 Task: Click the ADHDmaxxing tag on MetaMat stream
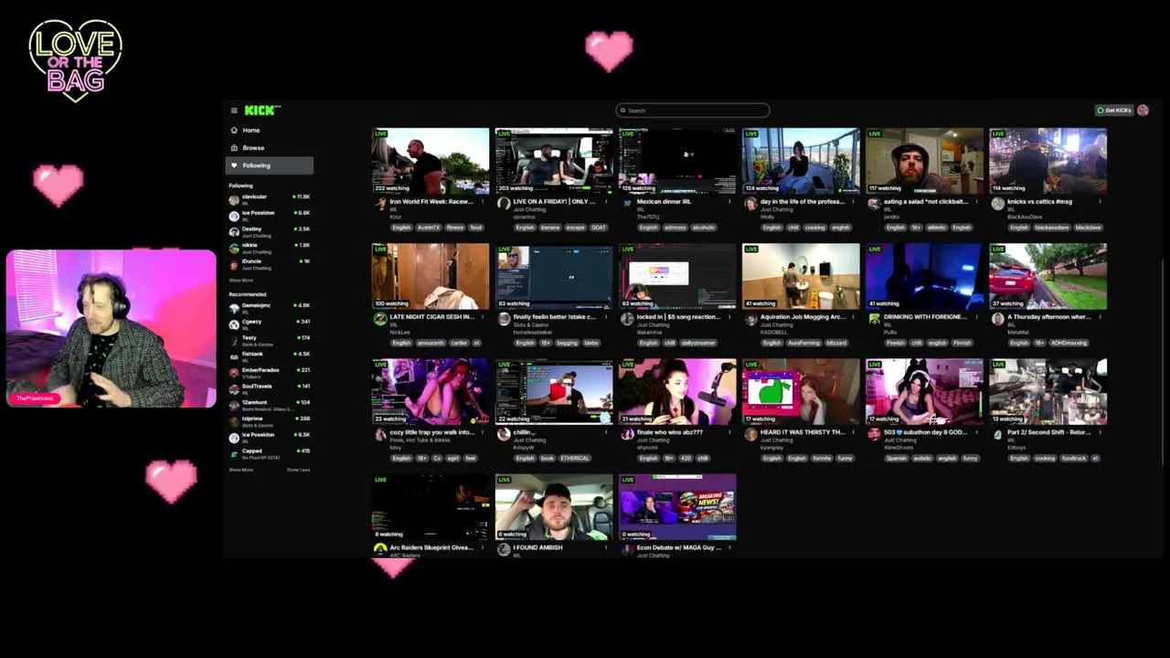[x=1068, y=343]
